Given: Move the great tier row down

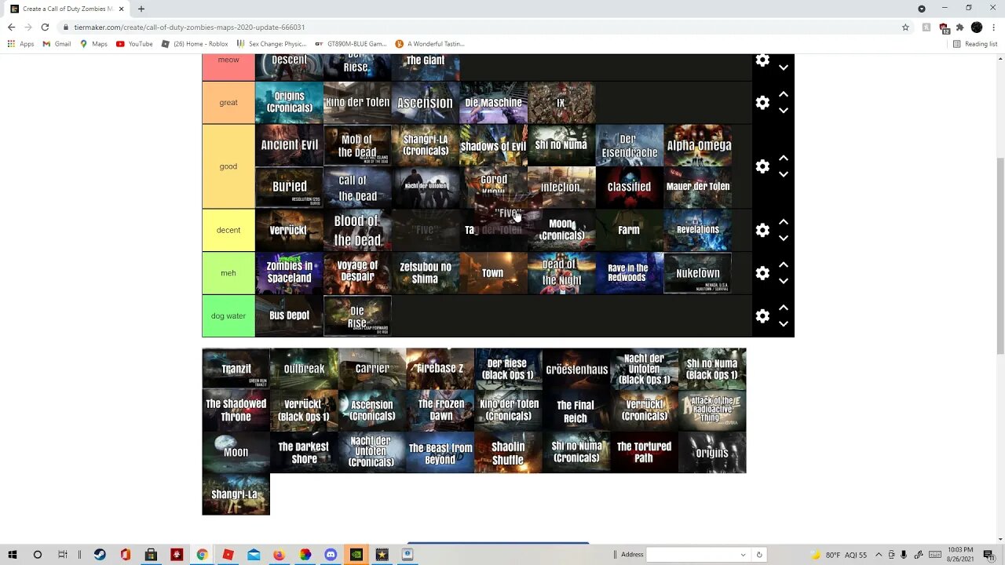Looking at the screenshot, I should (x=784, y=111).
